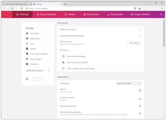Image resolution: width=166 pixels, height=120 pixels.
Task: Click the Brave Shields lion icon in address bar
Action: point(135,8)
